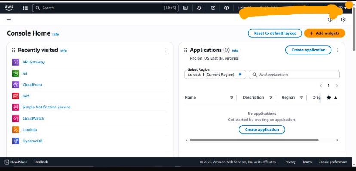Screen dimensions: 356x171
Task: Focus the Find applications field
Action: (294, 75)
